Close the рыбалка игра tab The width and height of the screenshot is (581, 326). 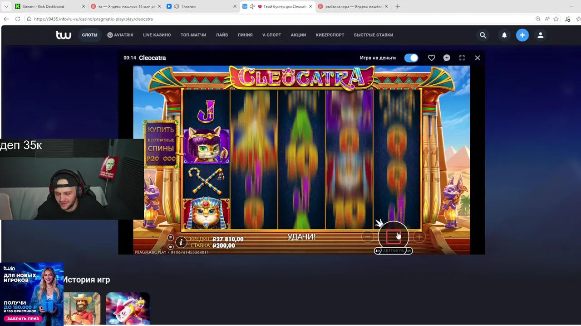click(386, 6)
